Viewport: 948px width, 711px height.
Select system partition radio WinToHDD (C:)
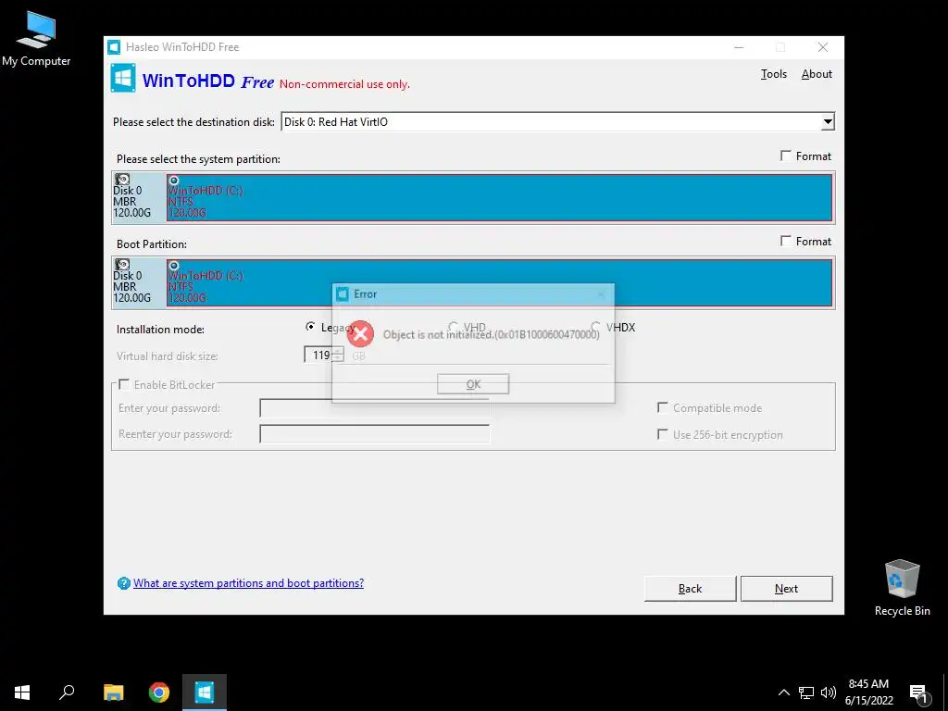click(x=173, y=181)
